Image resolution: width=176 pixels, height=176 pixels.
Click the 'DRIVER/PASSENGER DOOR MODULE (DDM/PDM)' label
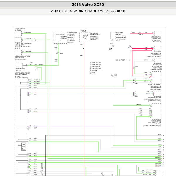pos(153,99)
